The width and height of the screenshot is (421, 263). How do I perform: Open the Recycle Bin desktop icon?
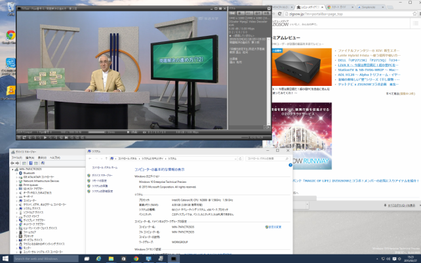tap(10, 9)
